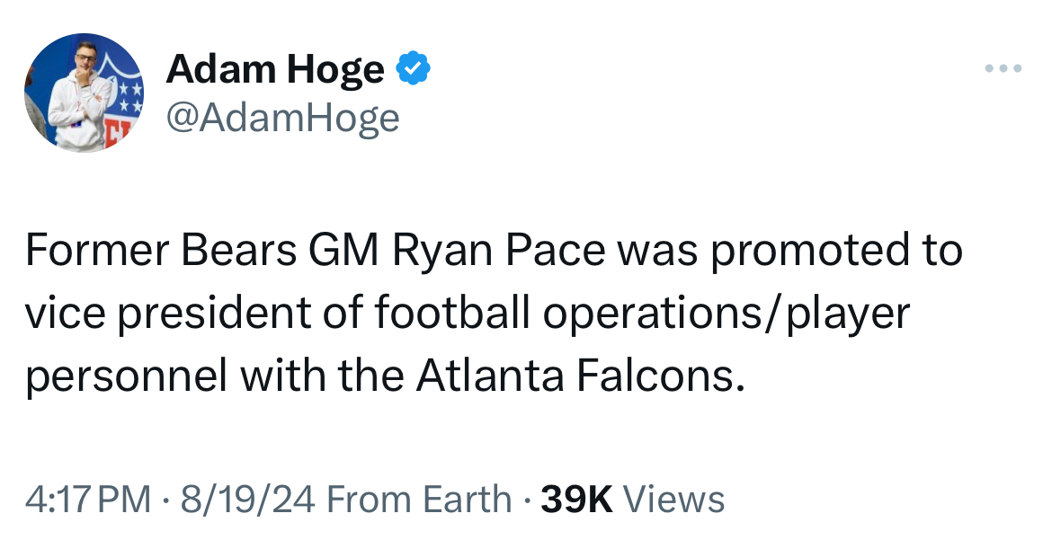The height and width of the screenshot is (540, 1052).
Task: Open the 39K view count
Action: click(577, 499)
